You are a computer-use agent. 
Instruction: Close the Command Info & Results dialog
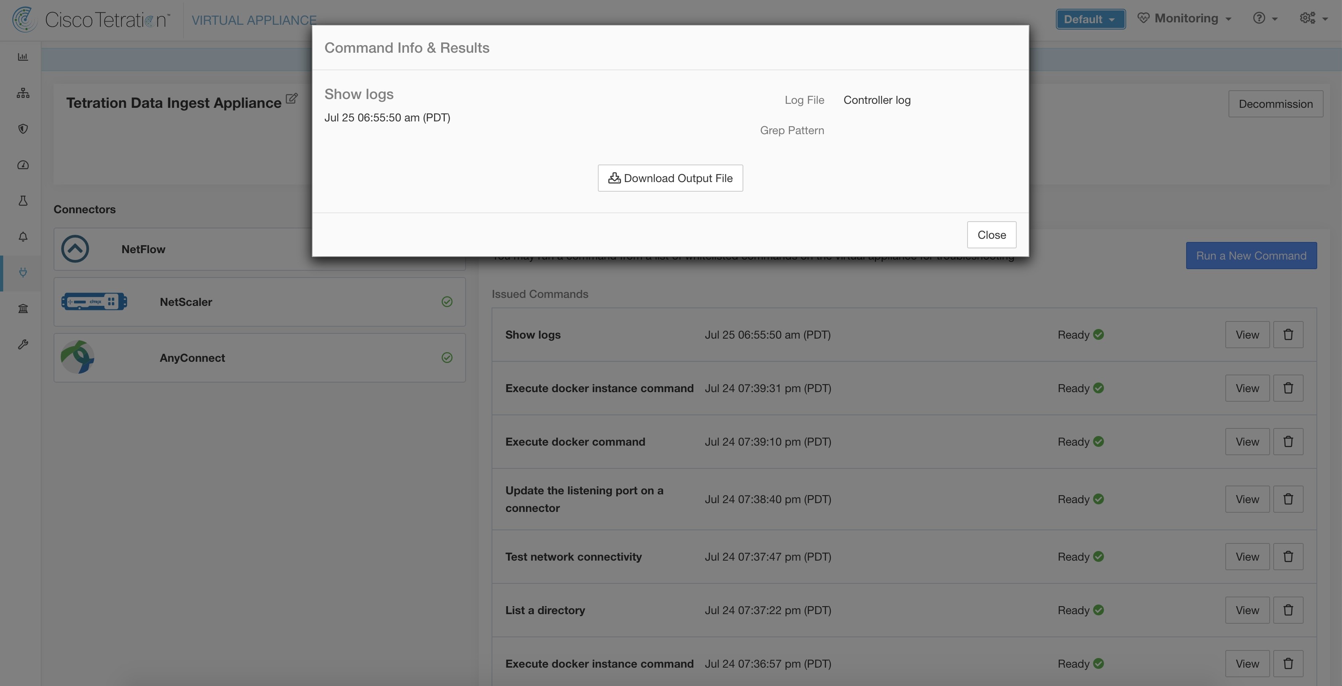tap(992, 235)
